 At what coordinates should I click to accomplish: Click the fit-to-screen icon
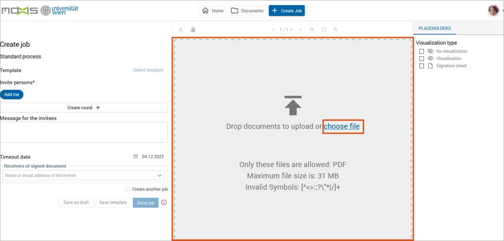324,30
